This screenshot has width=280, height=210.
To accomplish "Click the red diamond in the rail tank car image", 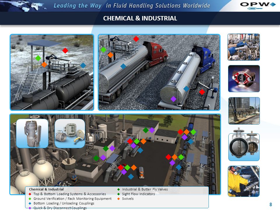I will pyautogui.click(x=65, y=50).
